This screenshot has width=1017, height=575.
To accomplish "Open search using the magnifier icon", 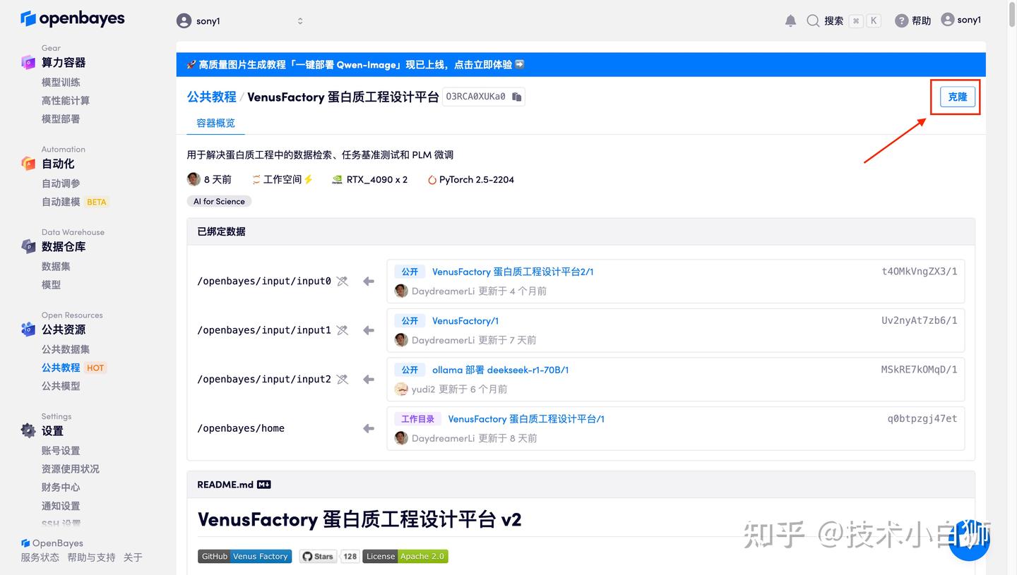I will 813,20.
